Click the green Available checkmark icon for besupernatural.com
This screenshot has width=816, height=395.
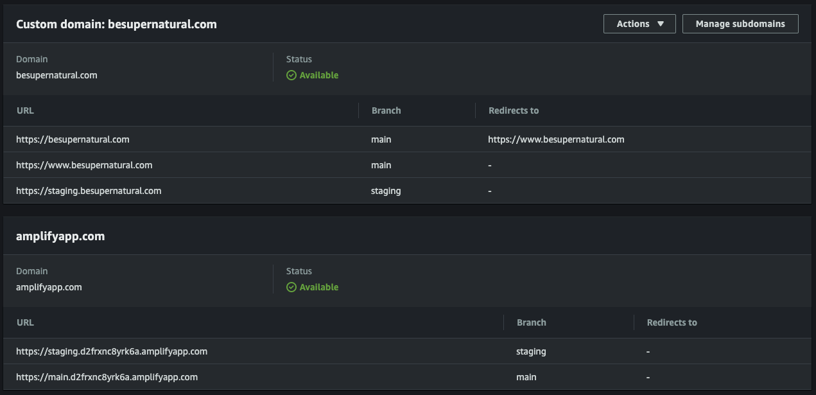pos(291,75)
